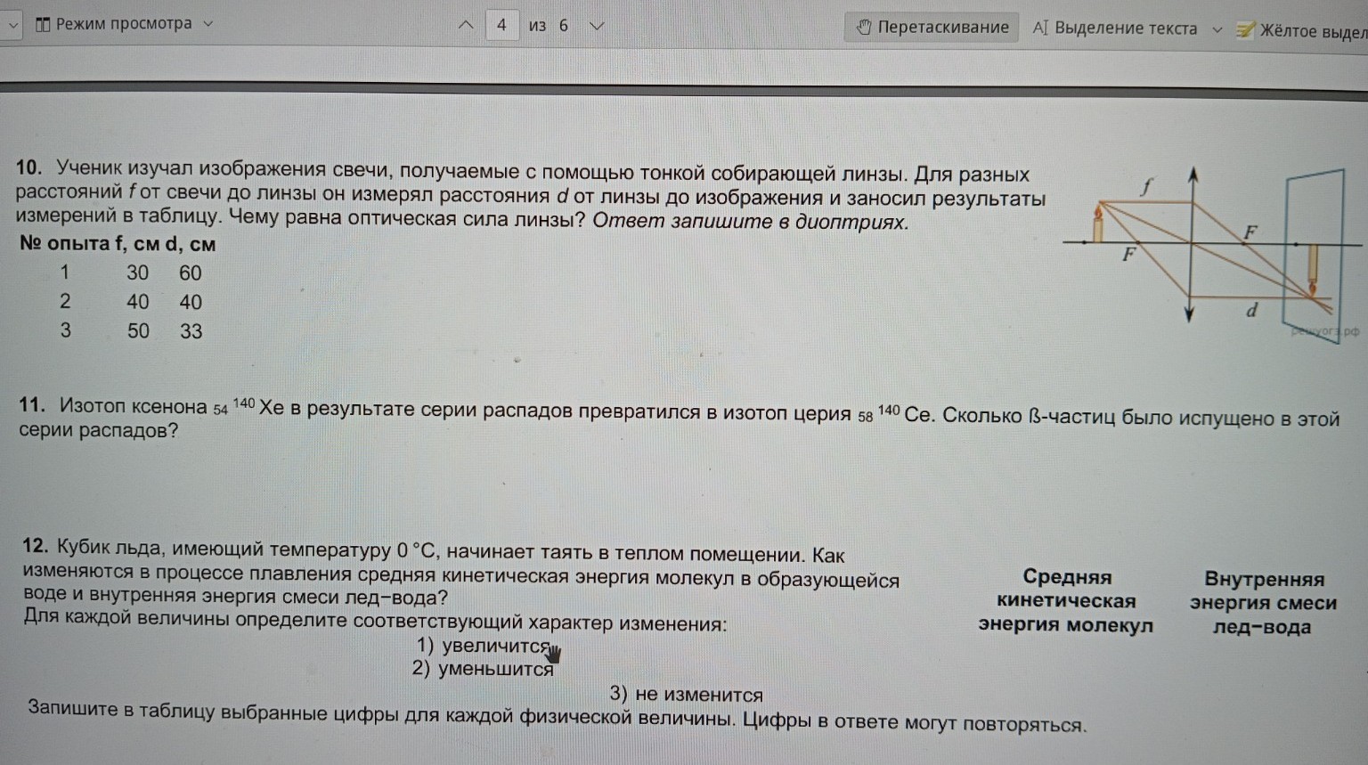The image size is (1368, 765).
Task: Expand the dropdown next to Выделение текста
Action: (1217, 28)
